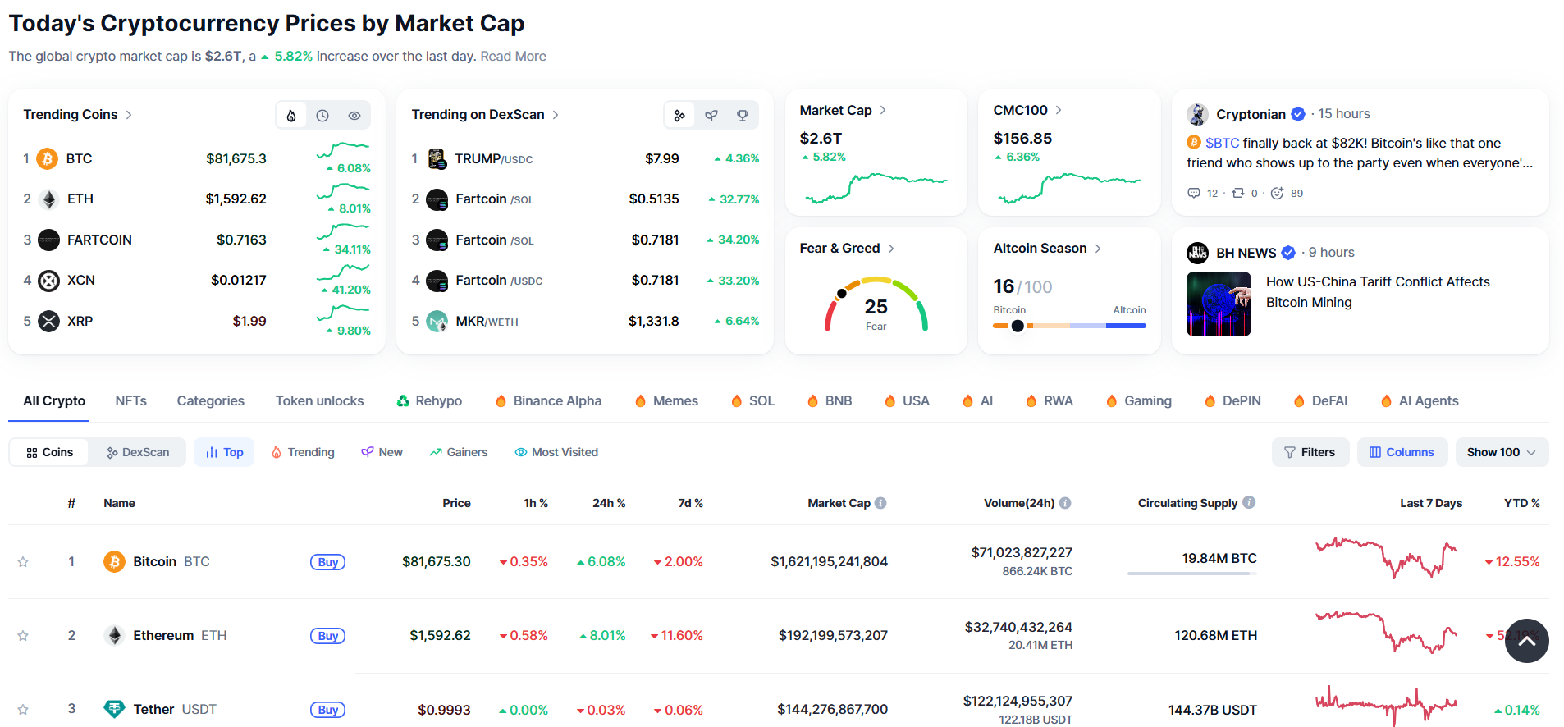Open the Market Cap card chevron

click(883, 110)
